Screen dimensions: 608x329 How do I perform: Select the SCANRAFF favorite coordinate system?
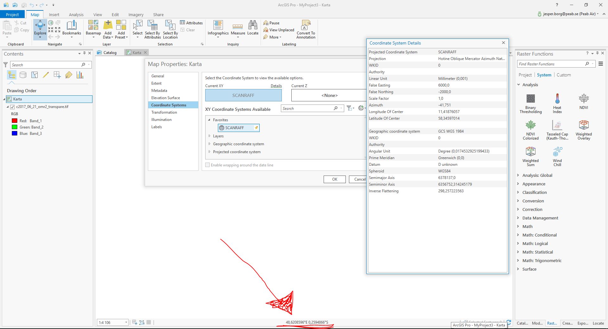pos(239,128)
